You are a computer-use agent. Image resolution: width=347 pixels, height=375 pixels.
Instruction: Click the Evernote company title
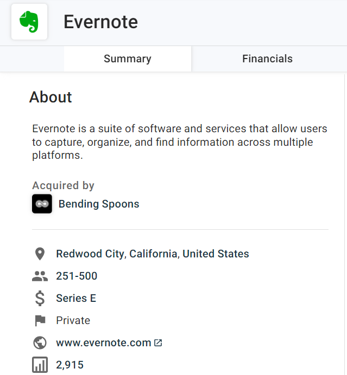coord(100,22)
